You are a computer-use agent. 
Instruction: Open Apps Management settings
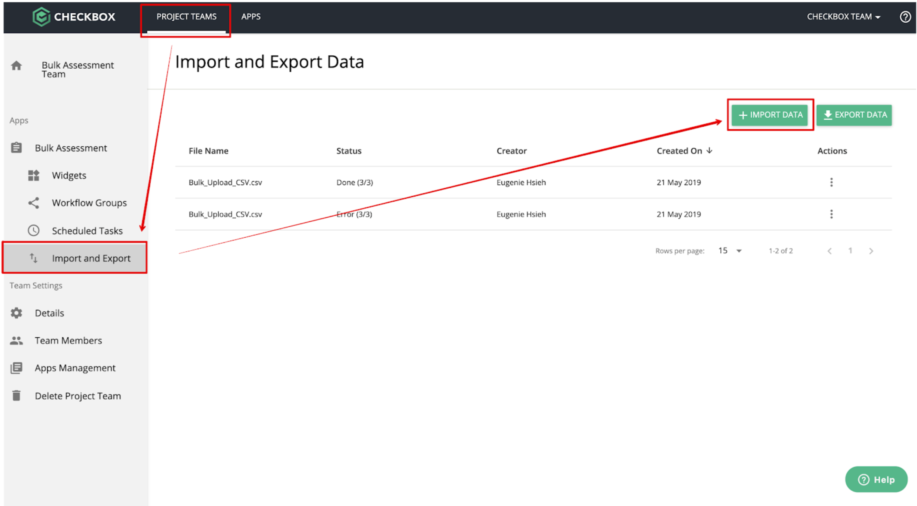(75, 368)
